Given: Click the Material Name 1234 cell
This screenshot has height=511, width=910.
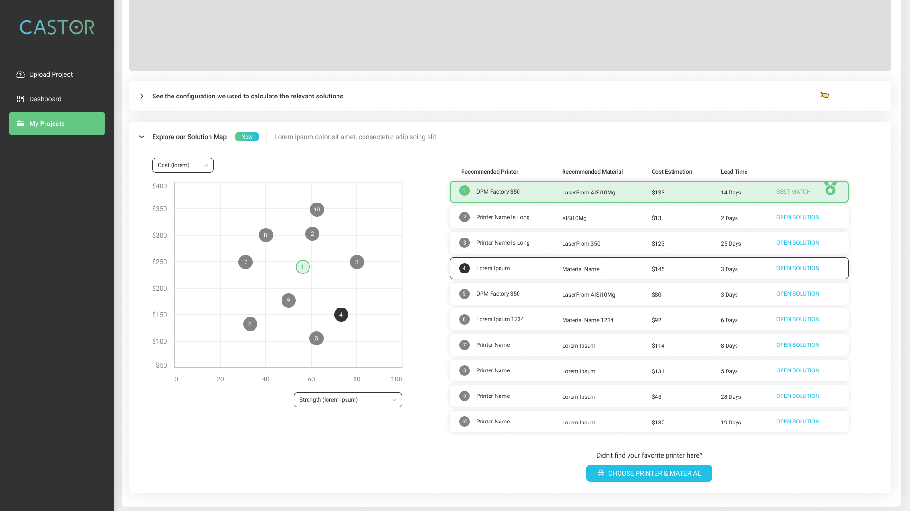Looking at the screenshot, I should tap(588, 320).
